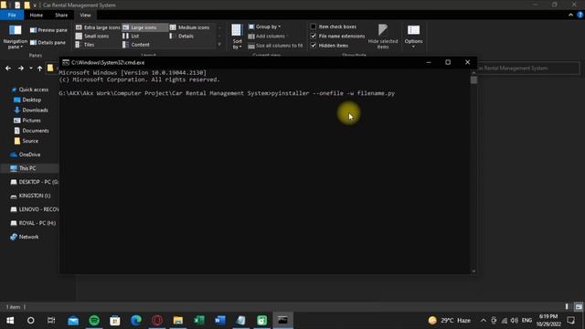Select Content layout

[136, 45]
